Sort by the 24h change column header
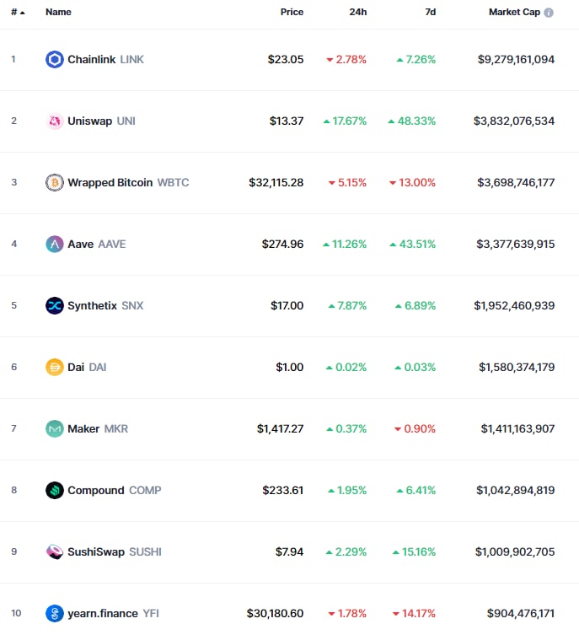This screenshot has width=579, height=640. [x=358, y=13]
